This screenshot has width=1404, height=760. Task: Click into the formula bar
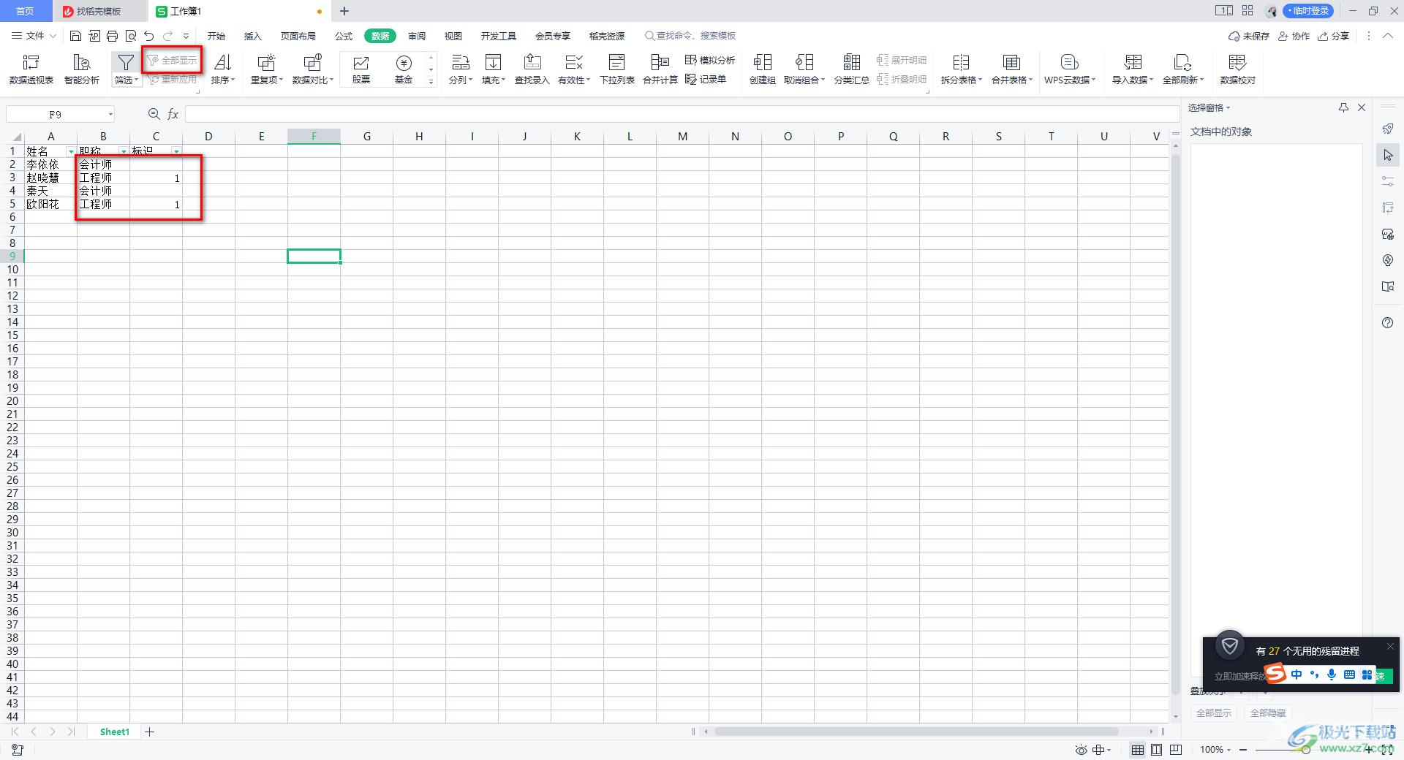tap(682, 114)
